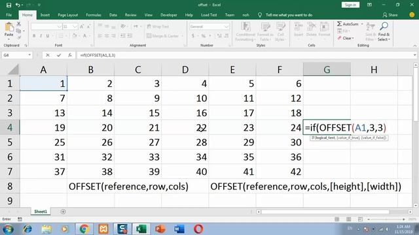Open Insert Function fx dialog
This screenshot has width=419, height=235.
click(x=70, y=55)
